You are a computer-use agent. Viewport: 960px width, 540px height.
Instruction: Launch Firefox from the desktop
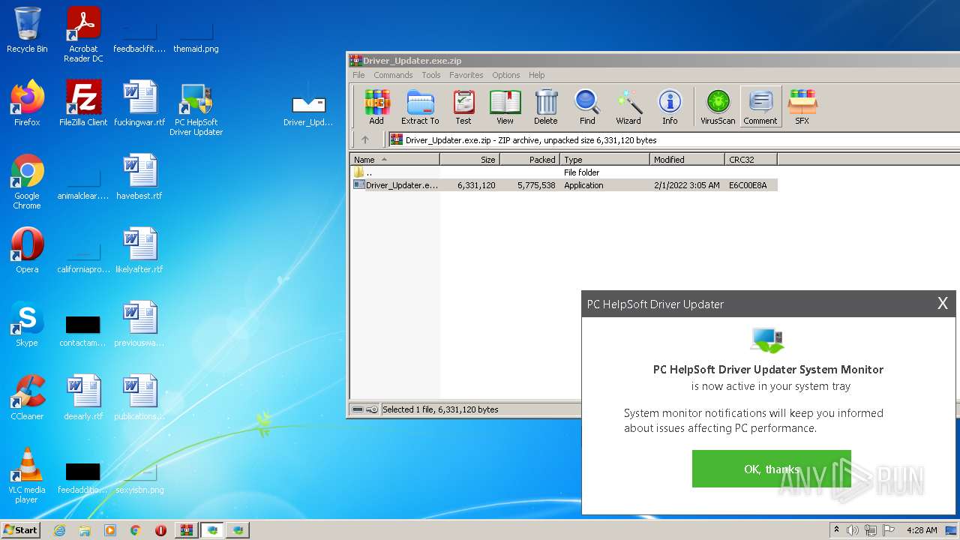27,103
